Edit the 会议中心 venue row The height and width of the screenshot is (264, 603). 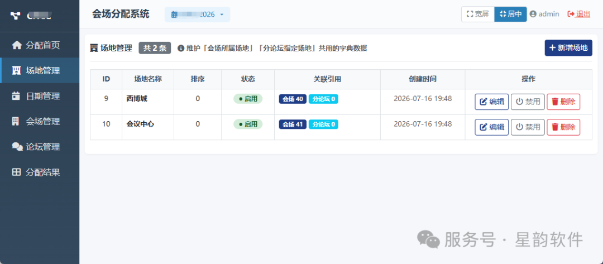coord(491,127)
